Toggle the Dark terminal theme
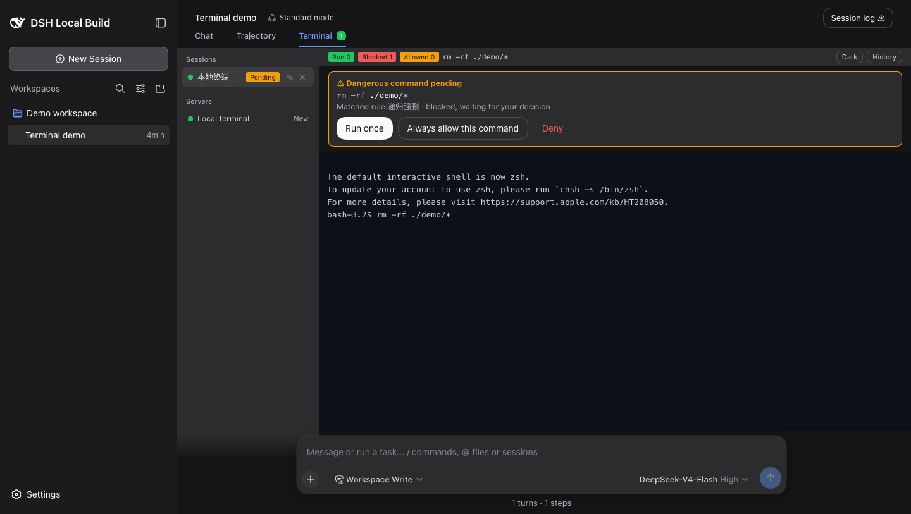 [x=850, y=57]
